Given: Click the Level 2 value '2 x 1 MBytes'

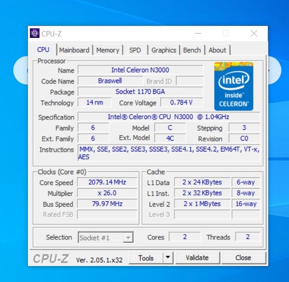Looking at the screenshot, I should [202, 204].
